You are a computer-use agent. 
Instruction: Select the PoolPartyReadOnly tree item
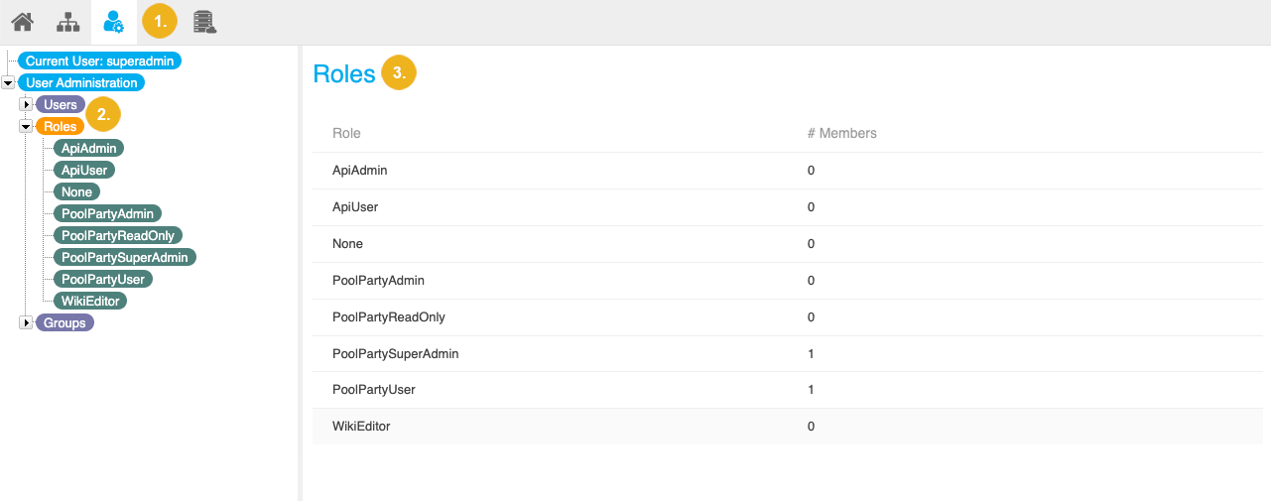coord(118,235)
